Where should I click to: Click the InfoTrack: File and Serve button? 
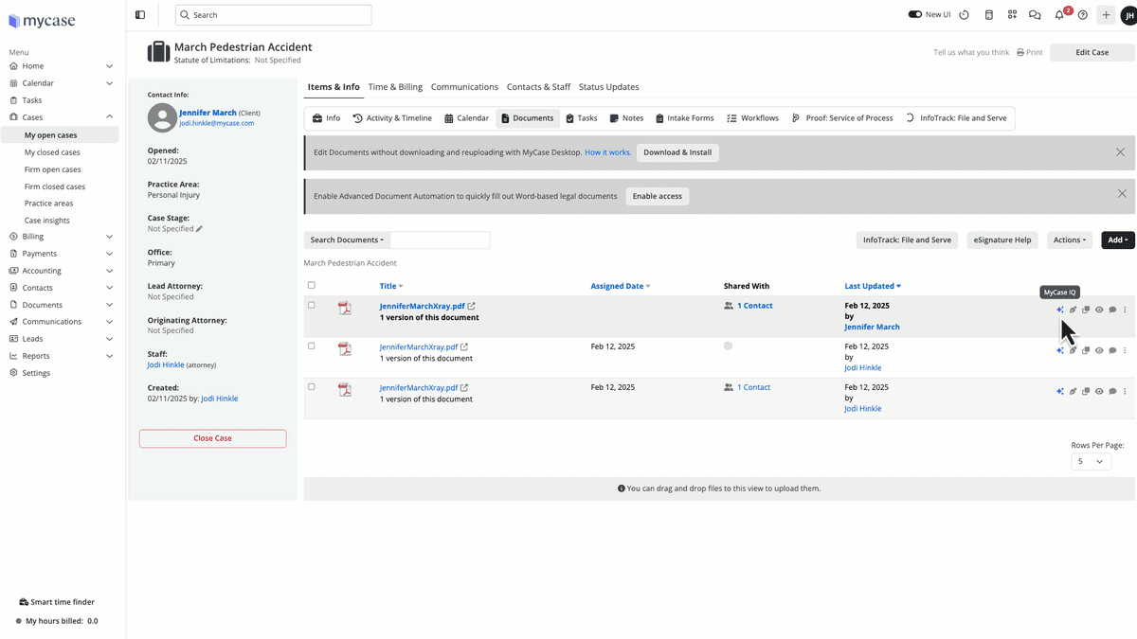click(907, 240)
